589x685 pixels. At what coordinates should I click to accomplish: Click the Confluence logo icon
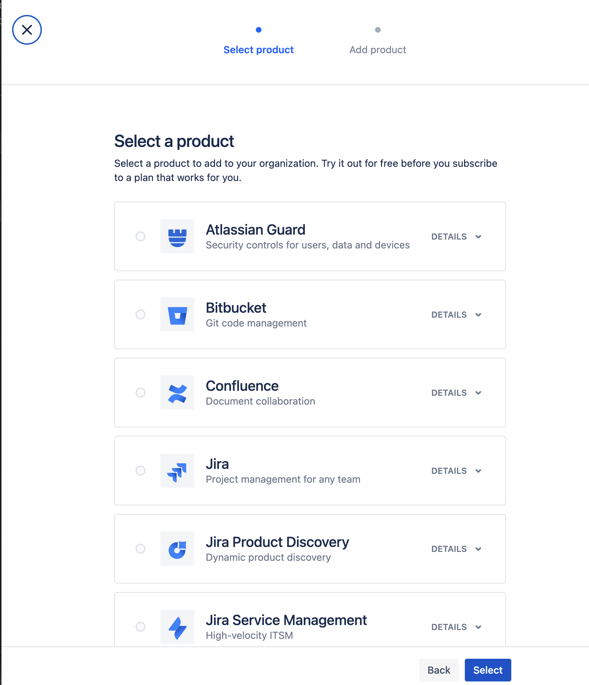(177, 393)
